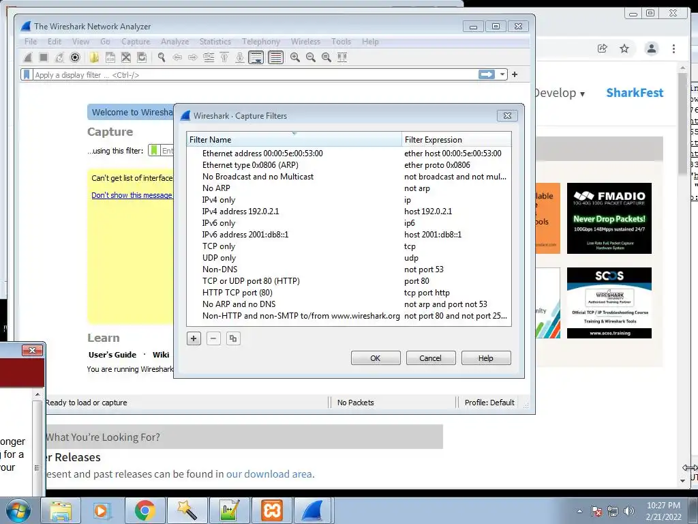Click the Go to specified packet icon

click(x=209, y=57)
